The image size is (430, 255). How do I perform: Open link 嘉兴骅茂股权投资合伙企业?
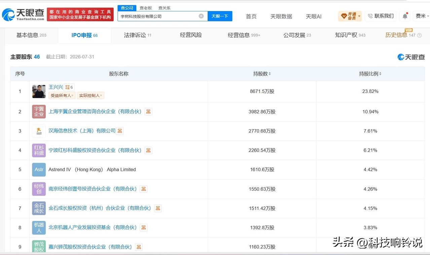(91, 247)
